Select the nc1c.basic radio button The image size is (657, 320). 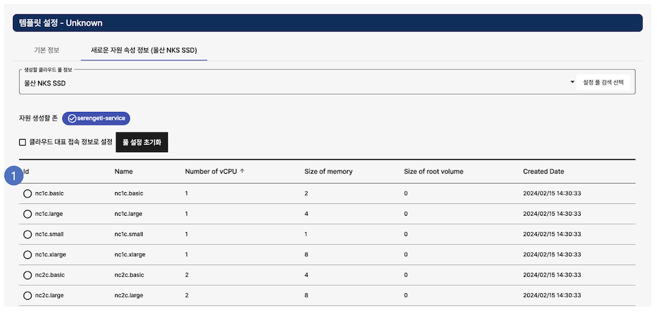[x=28, y=193]
